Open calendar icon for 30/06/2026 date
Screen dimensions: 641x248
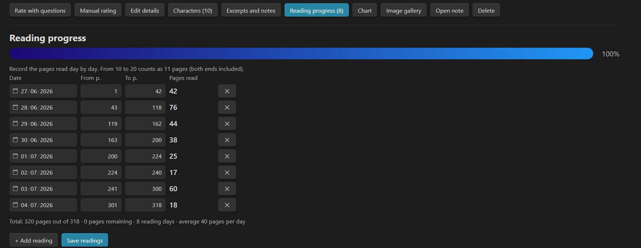click(x=15, y=140)
